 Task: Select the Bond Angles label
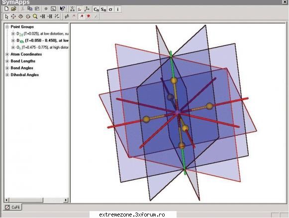(x=22, y=68)
